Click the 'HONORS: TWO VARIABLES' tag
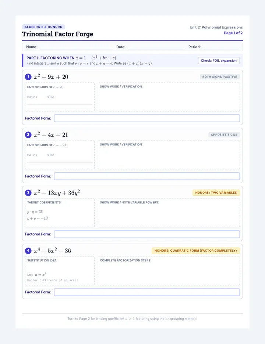Image resolution: width=265 pixels, height=344 pixels. coord(216,193)
